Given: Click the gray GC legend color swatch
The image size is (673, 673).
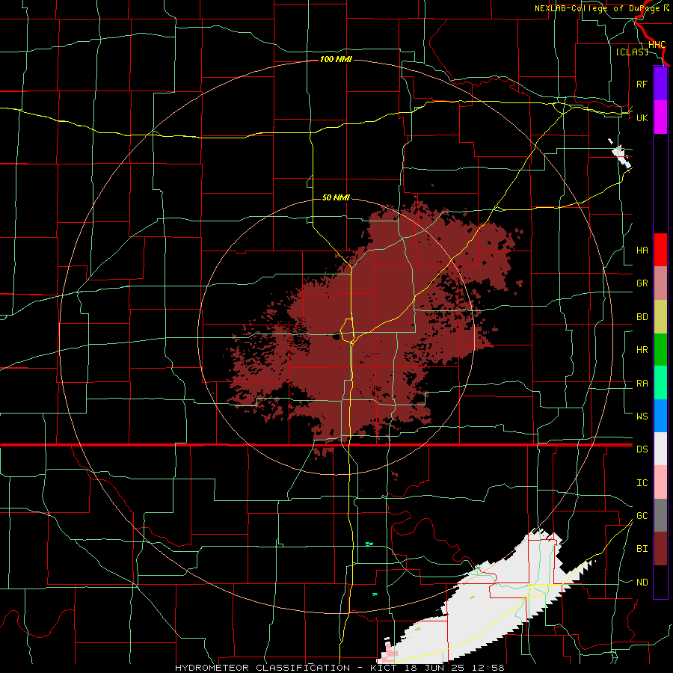Looking at the screenshot, I should tap(660, 515).
